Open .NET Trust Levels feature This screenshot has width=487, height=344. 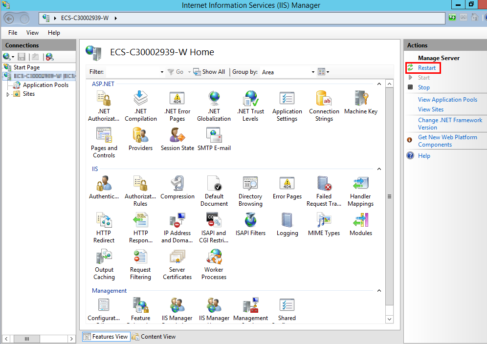point(250,106)
